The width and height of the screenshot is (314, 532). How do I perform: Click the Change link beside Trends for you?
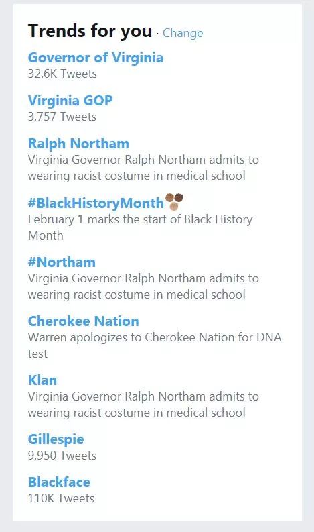pyautogui.click(x=183, y=33)
